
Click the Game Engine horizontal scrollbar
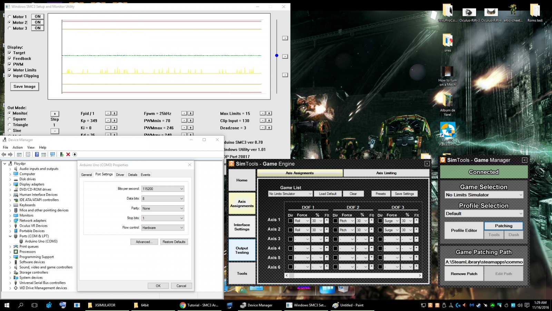click(x=354, y=275)
